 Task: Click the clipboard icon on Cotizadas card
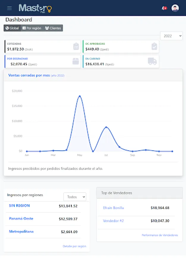(x=76, y=46)
